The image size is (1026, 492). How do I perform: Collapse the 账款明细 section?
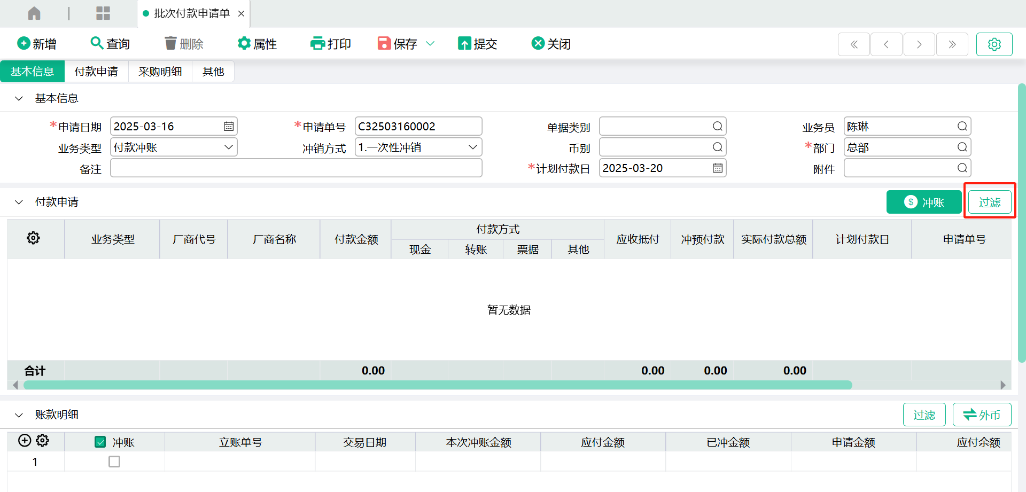tap(19, 415)
